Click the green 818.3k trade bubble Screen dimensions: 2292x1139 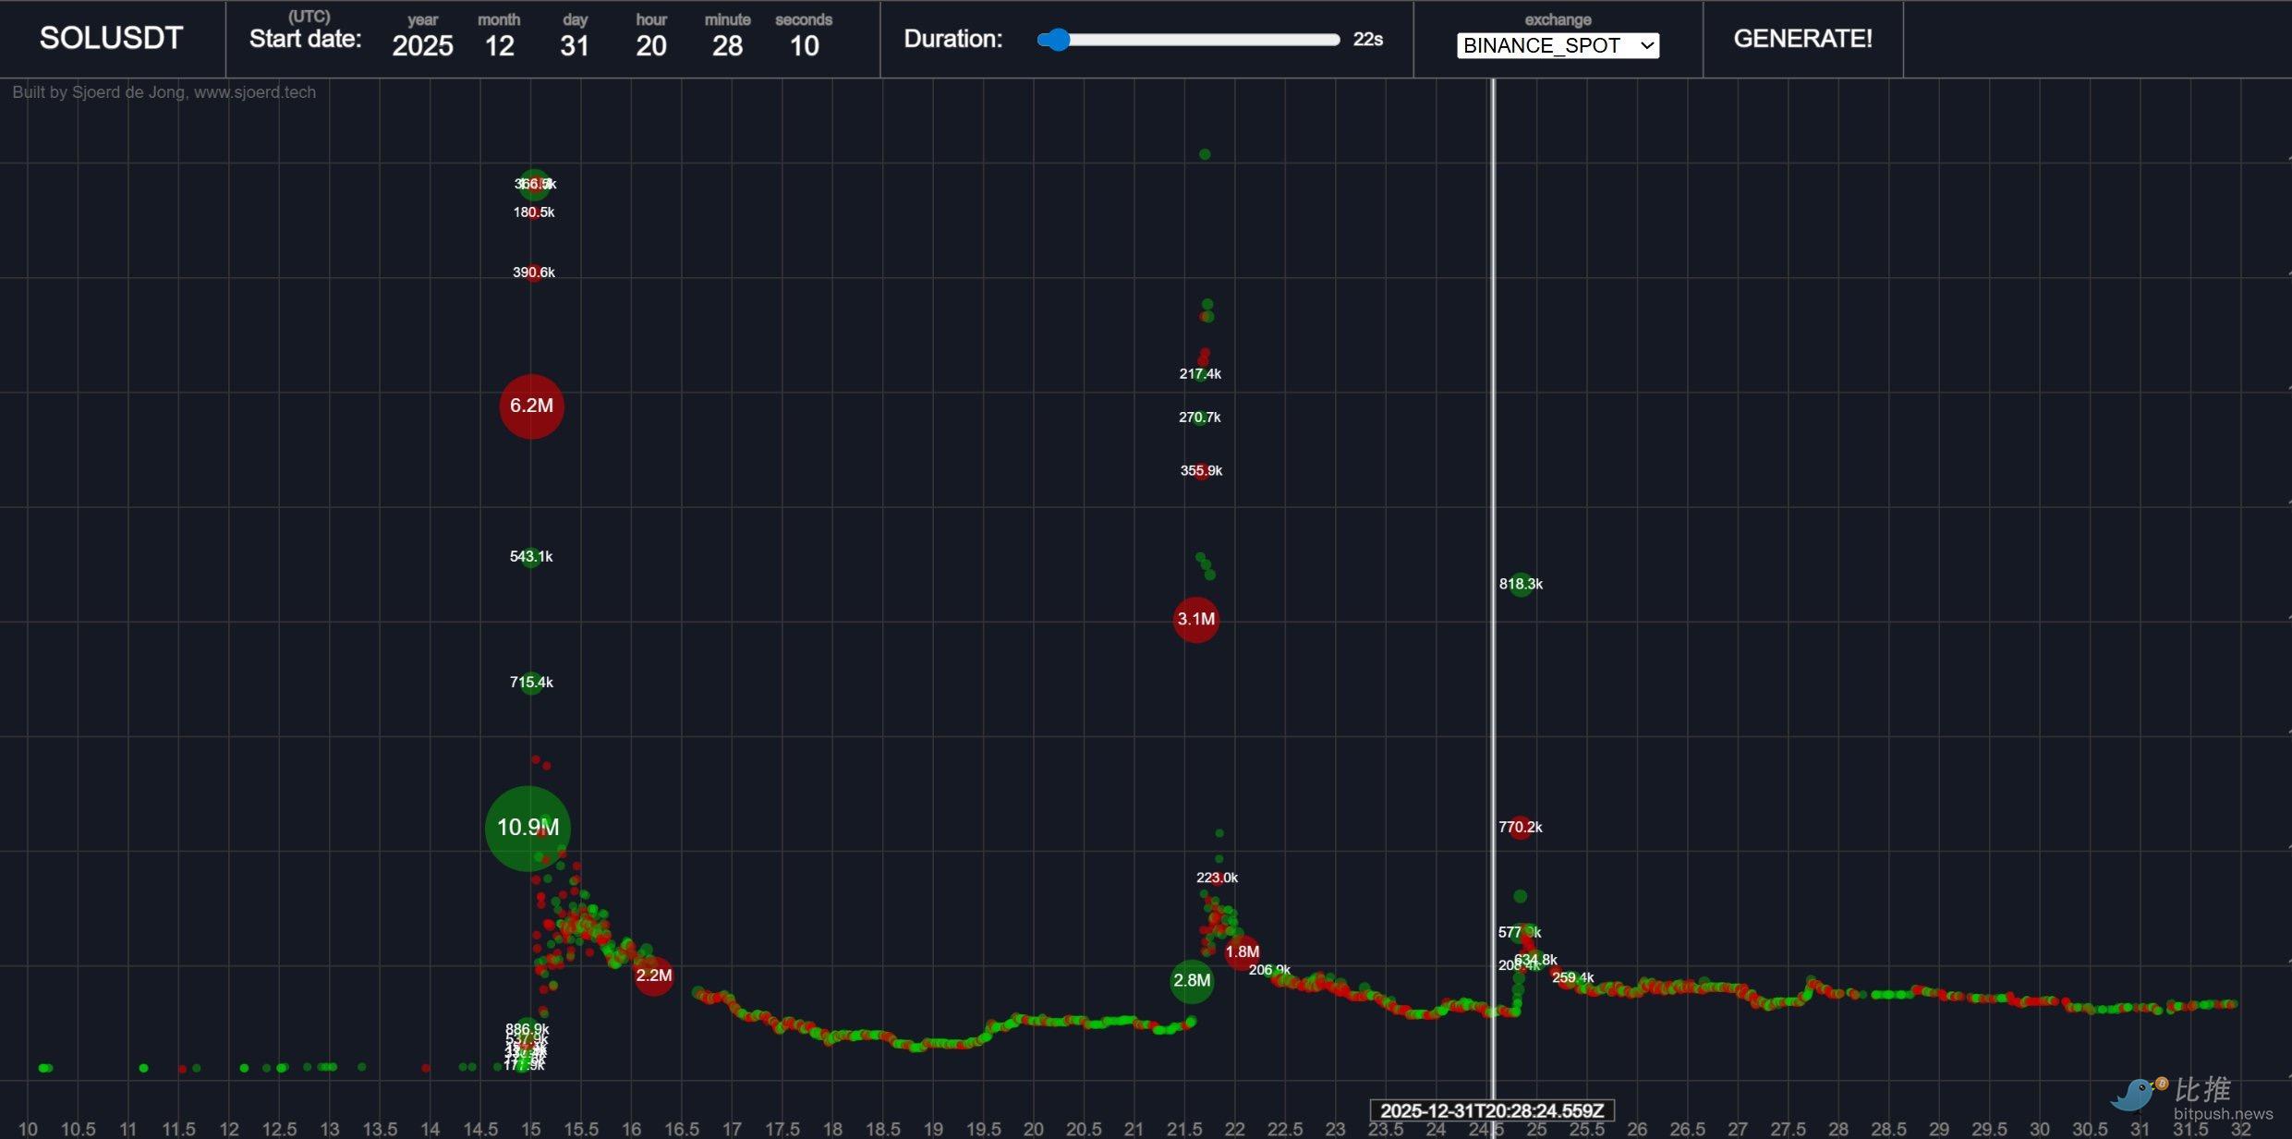(x=1521, y=584)
